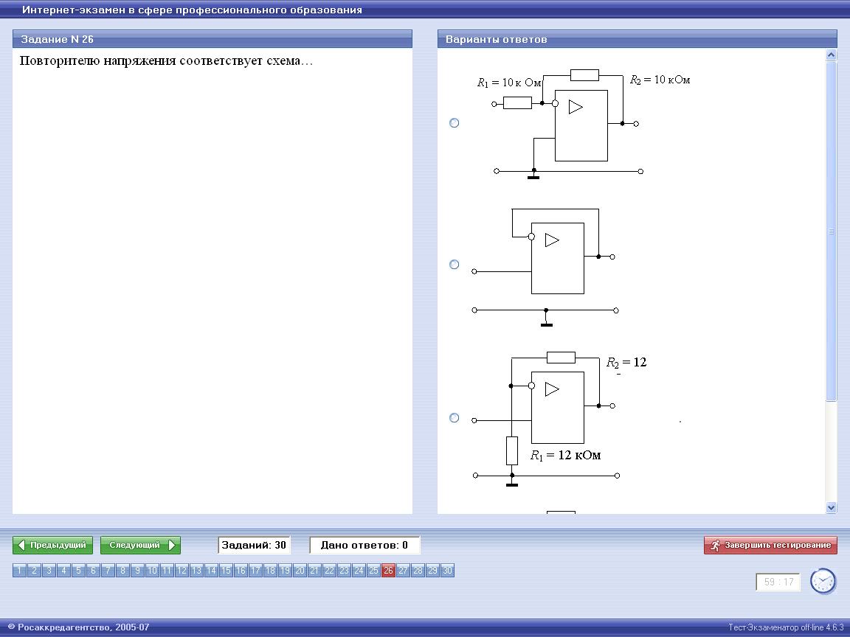This screenshot has height=637, width=850.
Task: Jump to question 10
Action: [x=152, y=571]
